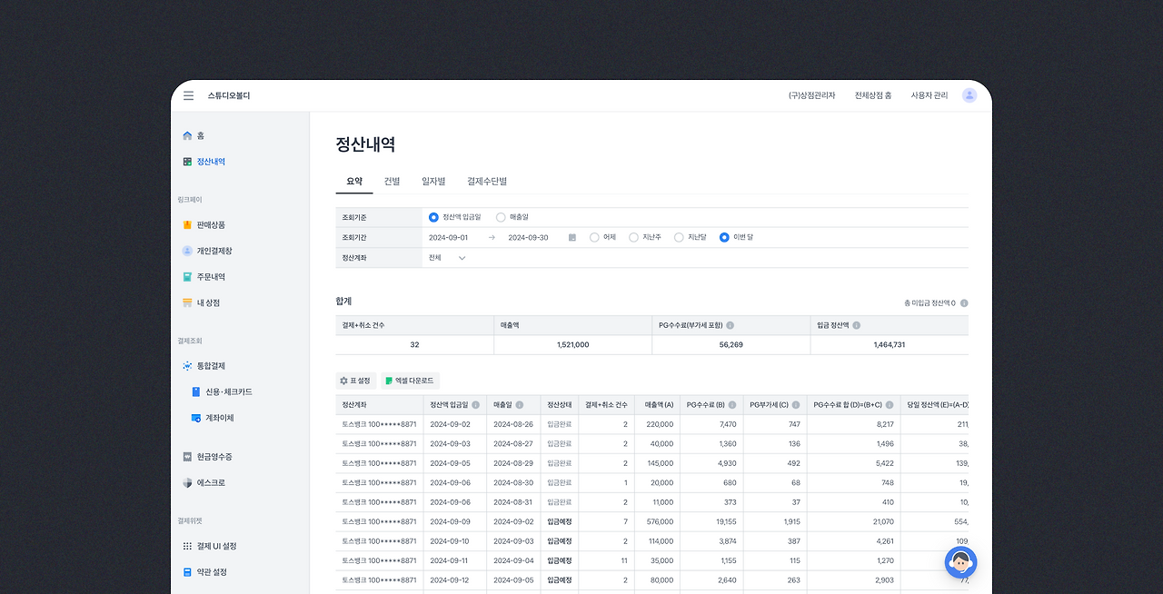Click the 스튜디오볼디 store name
This screenshot has height=594, width=1163.
(228, 95)
